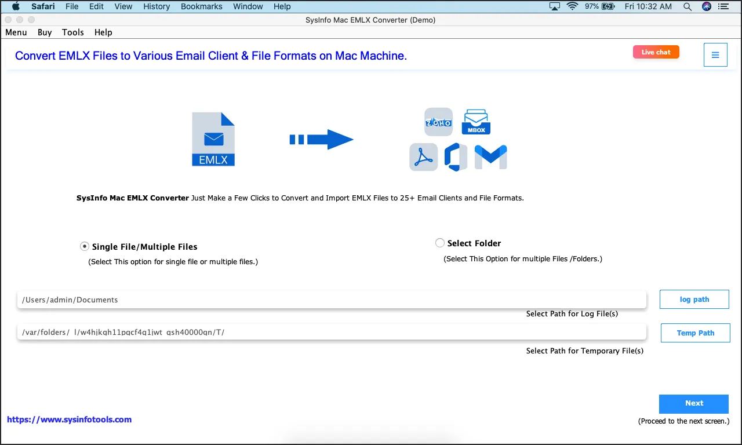Click the Select Path for Log File(s) label
This screenshot has width=742, height=445.
(572, 313)
